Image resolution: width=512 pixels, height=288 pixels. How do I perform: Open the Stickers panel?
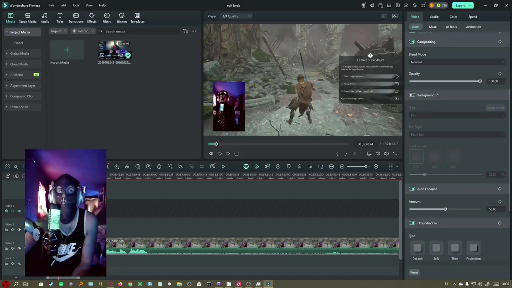(122, 18)
